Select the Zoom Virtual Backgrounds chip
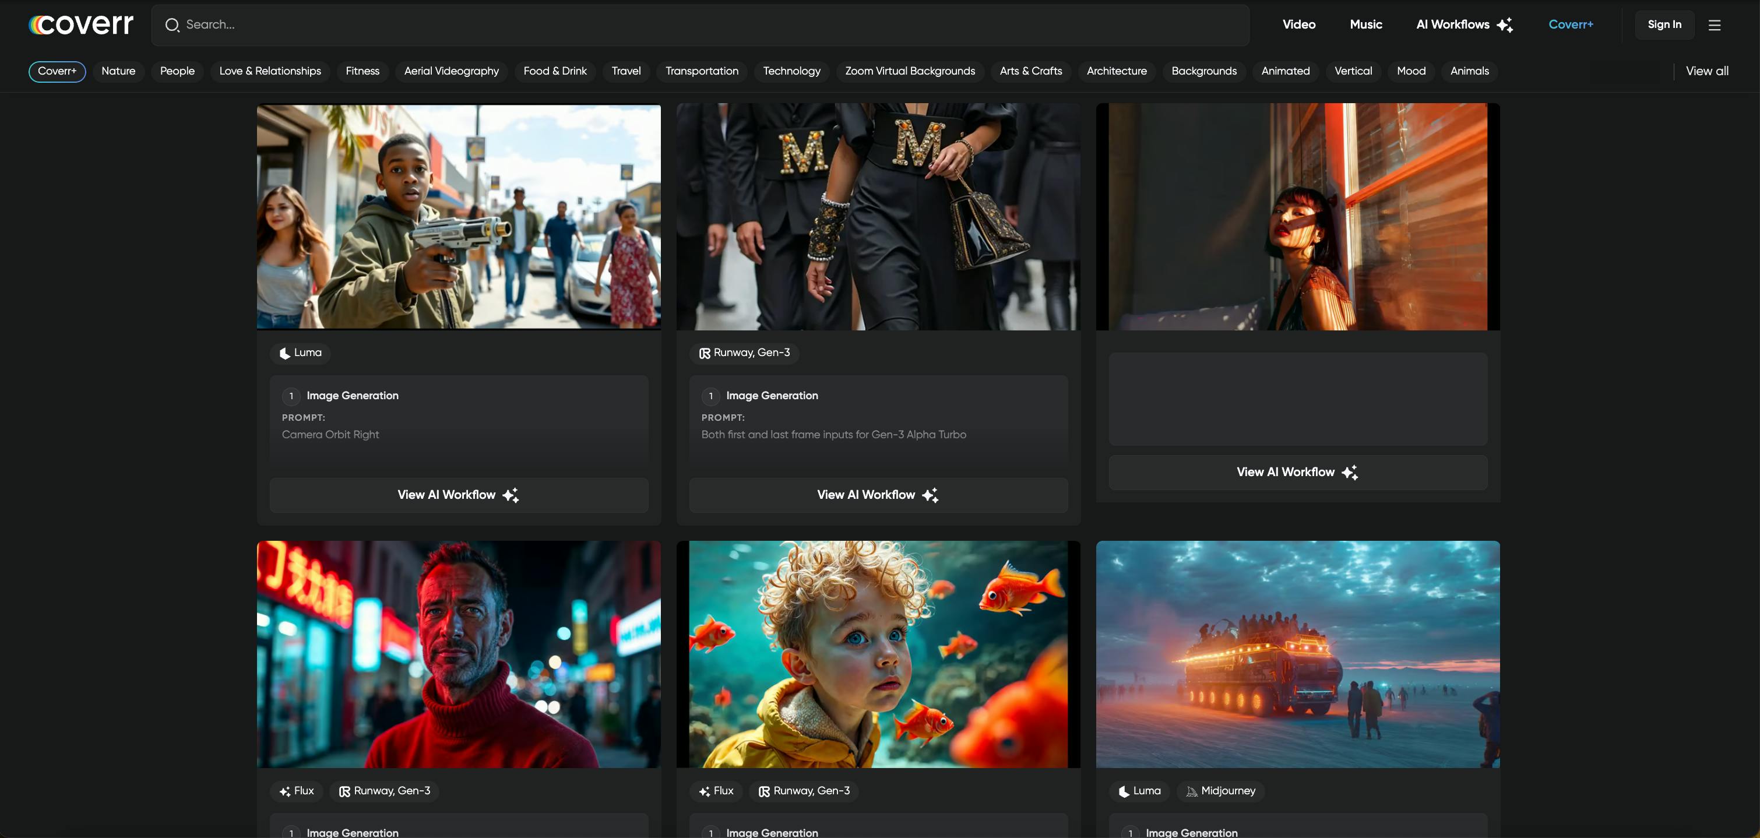Viewport: 1760px width, 838px height. click(909, 71)
